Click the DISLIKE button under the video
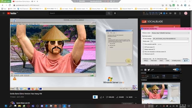This screenshot has height=108, width=192. click(110, 97)
